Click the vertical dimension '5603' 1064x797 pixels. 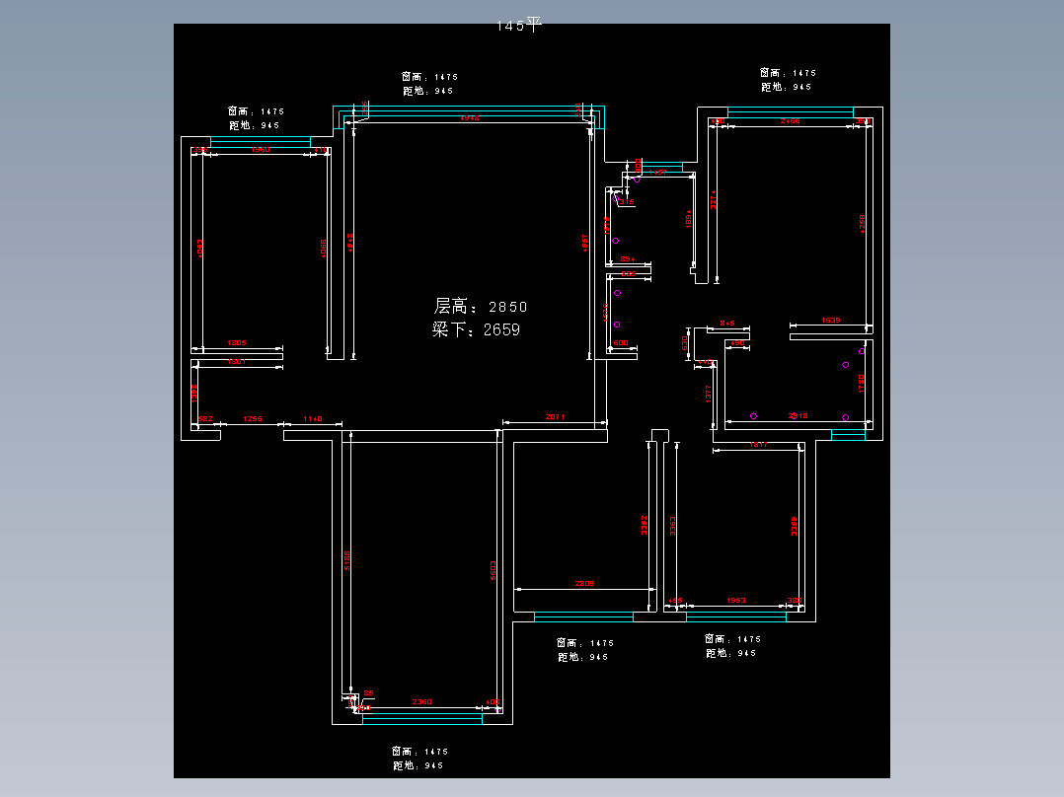494,570
